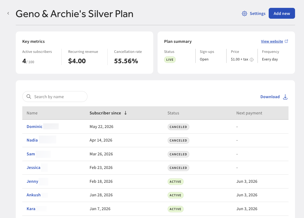304x218 pixels.
Task: Click the Name column header
Action: tap(32, 113)
